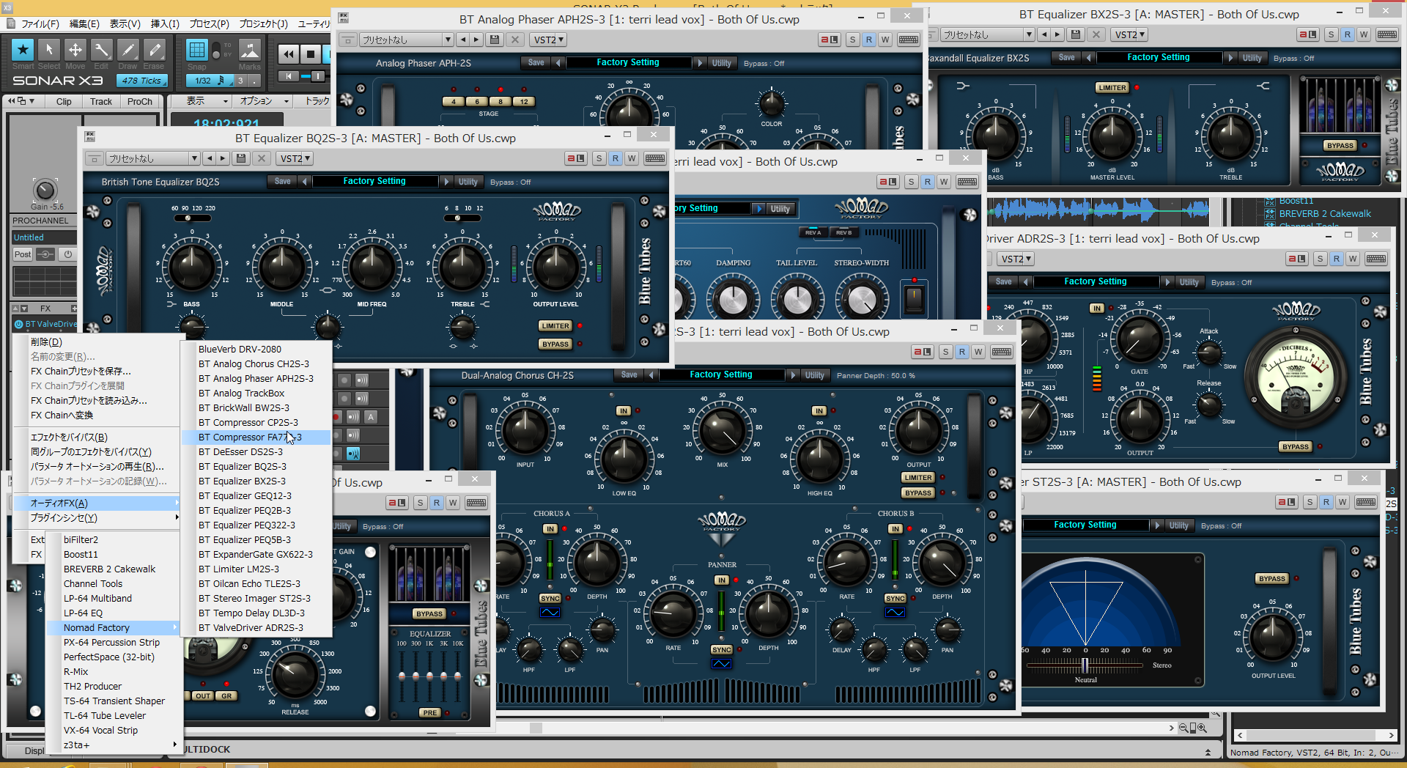Toggle Solo S in Analog Phaser window toolbar
Image resolution: width=1407 pixels, height=768 pixels.
[x=853, y=40]
